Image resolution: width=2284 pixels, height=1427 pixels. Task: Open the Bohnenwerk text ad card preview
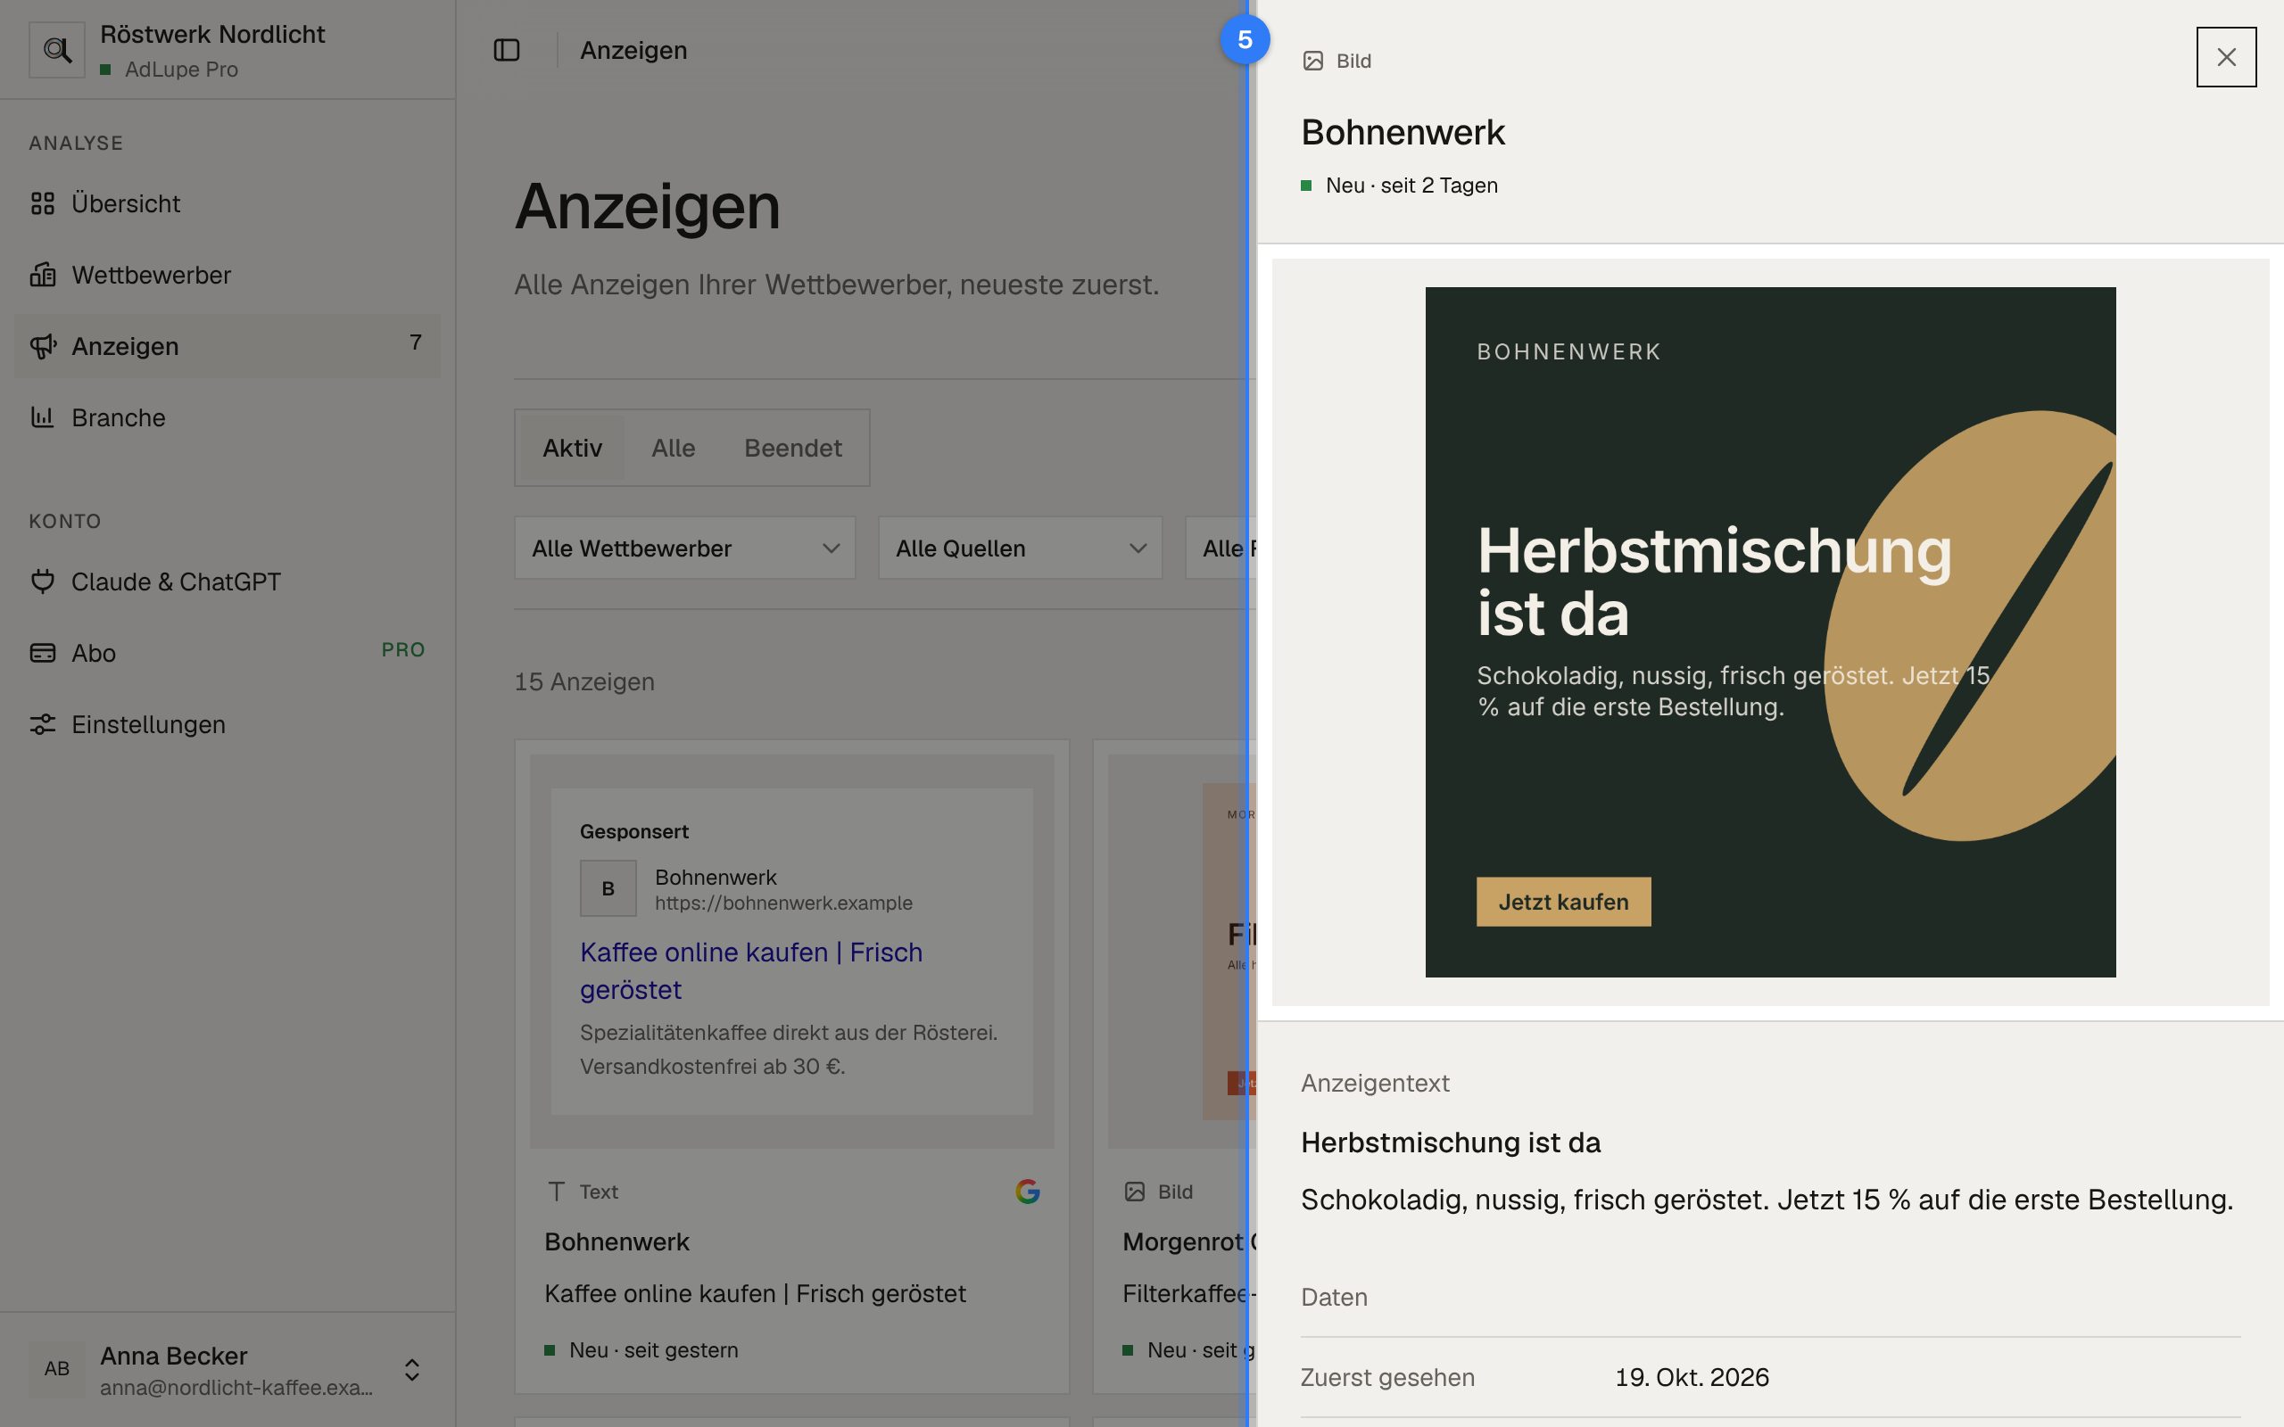(792, 952)
